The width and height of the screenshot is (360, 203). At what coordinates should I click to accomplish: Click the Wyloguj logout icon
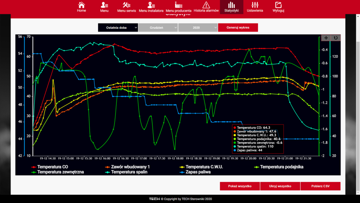point(278,5)
